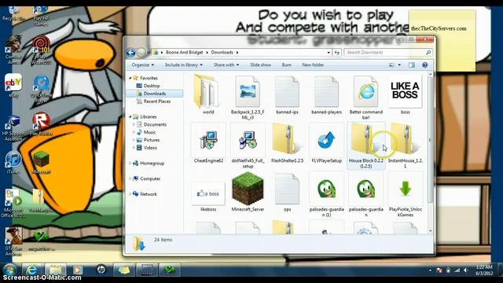Open the Better command bar file

[366, 97]
